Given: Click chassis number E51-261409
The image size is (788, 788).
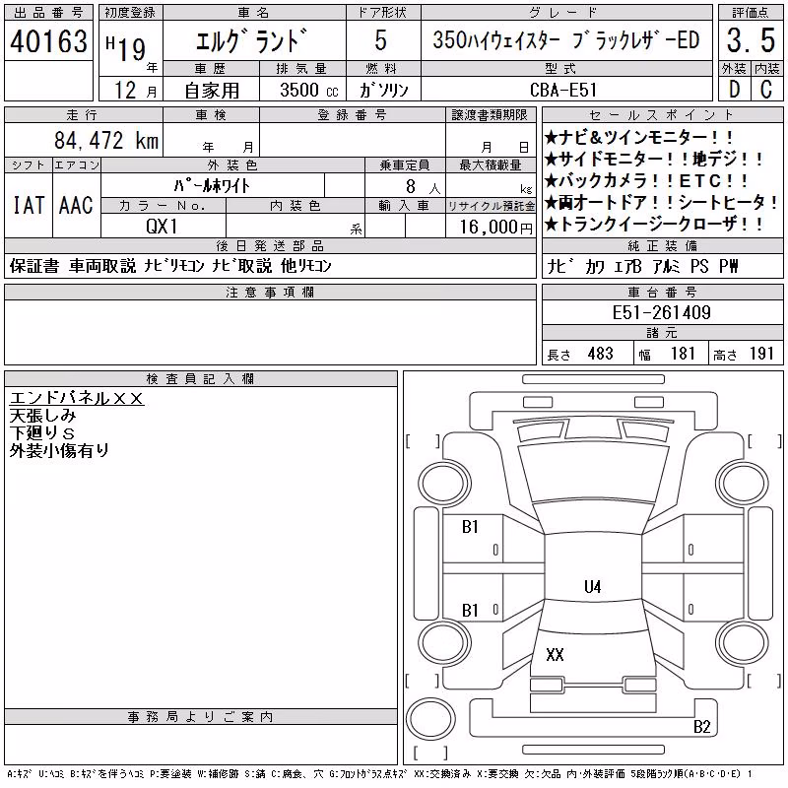Looking at the screenshot, I should click(661, 312).
